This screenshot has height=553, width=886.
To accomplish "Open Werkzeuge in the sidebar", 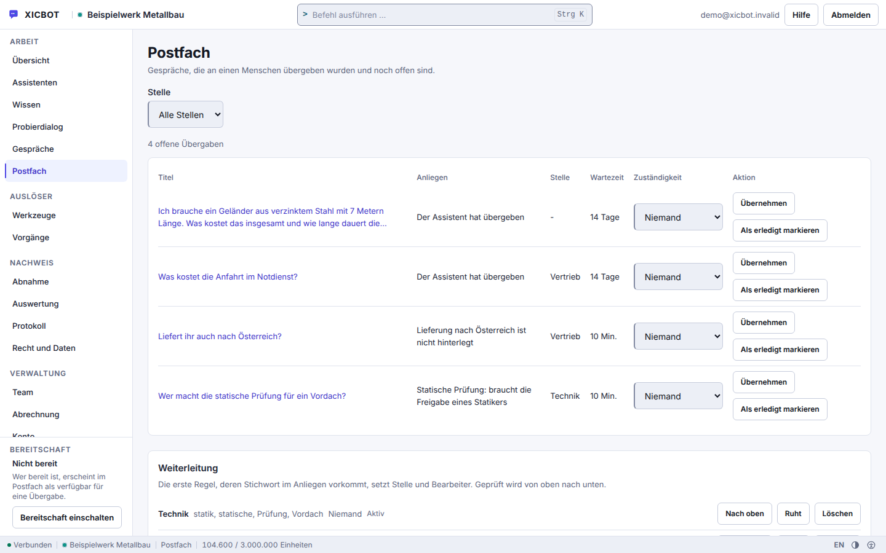I will tap(66, 215).
